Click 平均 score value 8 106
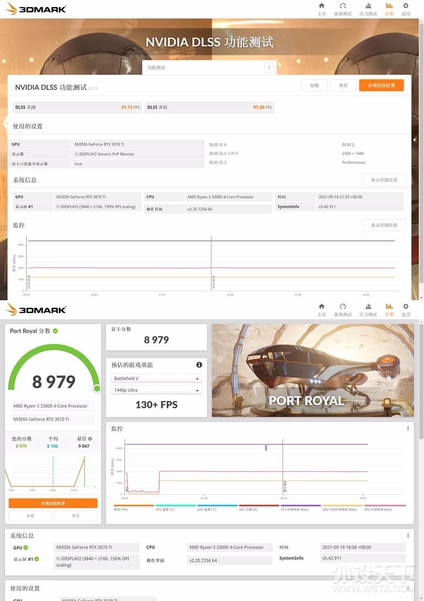The image size is (424, 601). (x=52, y=446)
